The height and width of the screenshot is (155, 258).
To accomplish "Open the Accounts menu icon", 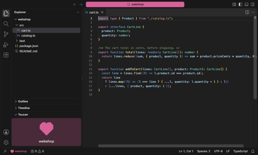I will click(6, 132).
